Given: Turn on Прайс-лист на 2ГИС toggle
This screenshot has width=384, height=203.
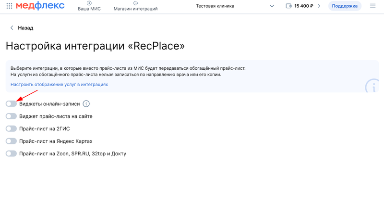Looking at the screenshot, I should (11, 128).
